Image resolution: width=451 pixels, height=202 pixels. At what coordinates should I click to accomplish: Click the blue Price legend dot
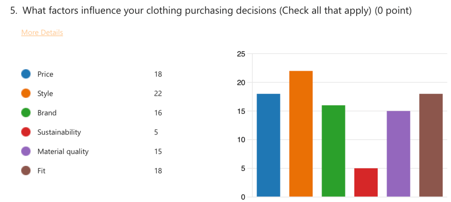click(x=26, y=74)
